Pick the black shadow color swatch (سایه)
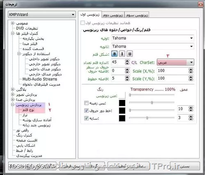Screen dimensions: 205x175 tap(122, 118)
